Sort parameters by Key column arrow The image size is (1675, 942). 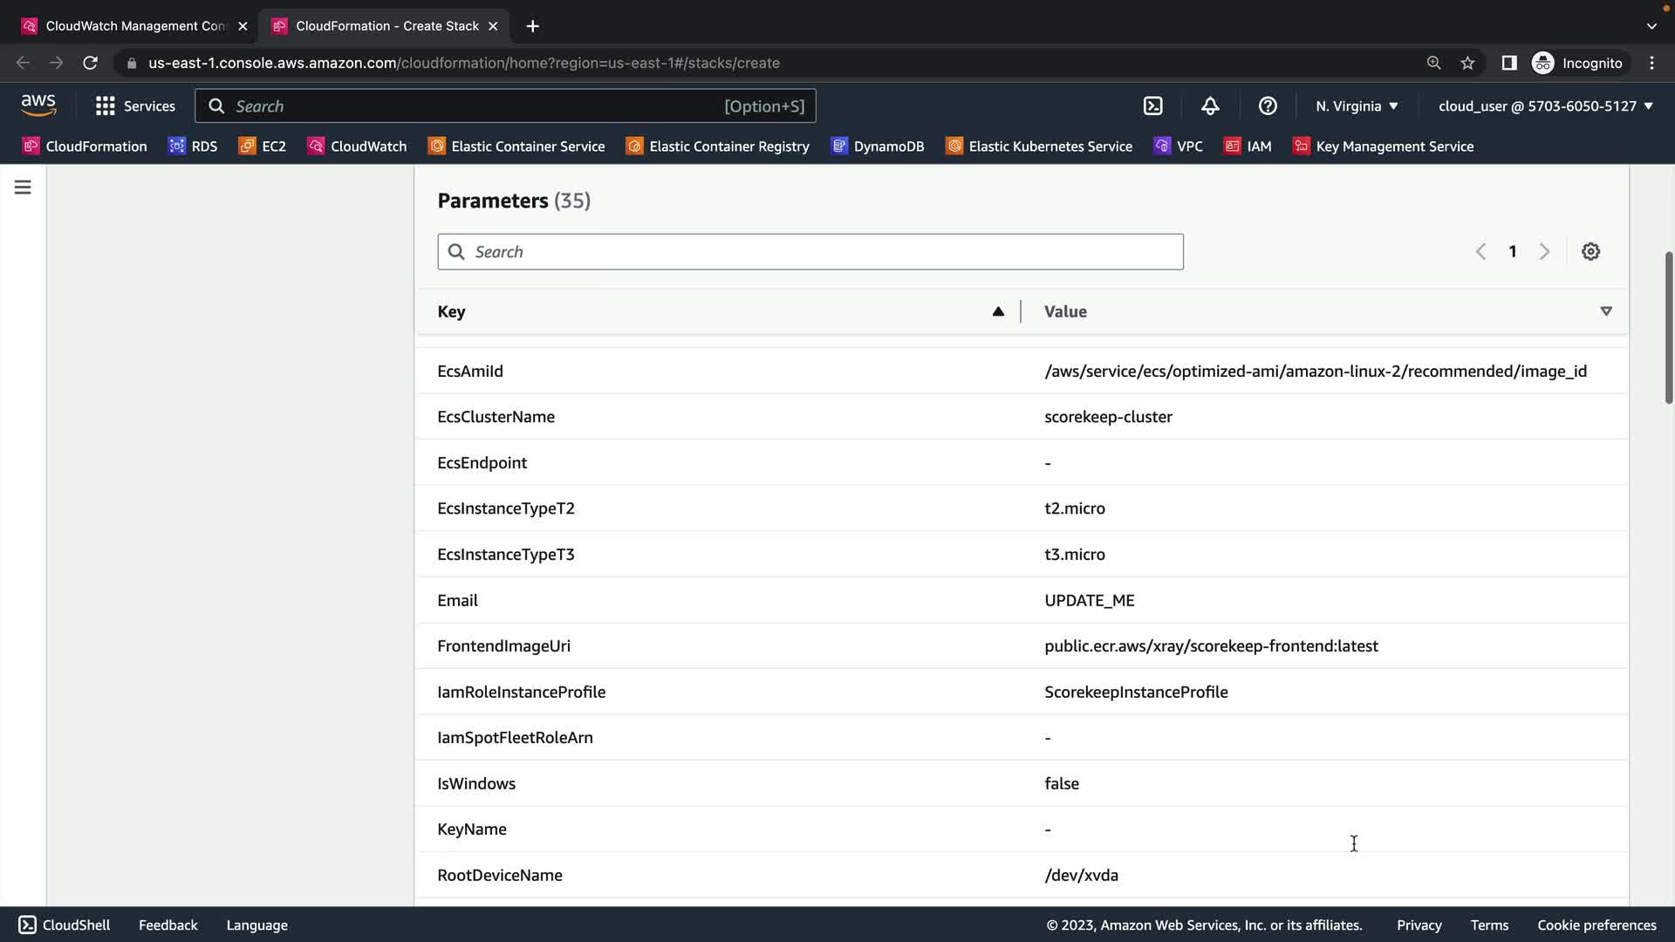pyautogui.click(x=998, y=311)
